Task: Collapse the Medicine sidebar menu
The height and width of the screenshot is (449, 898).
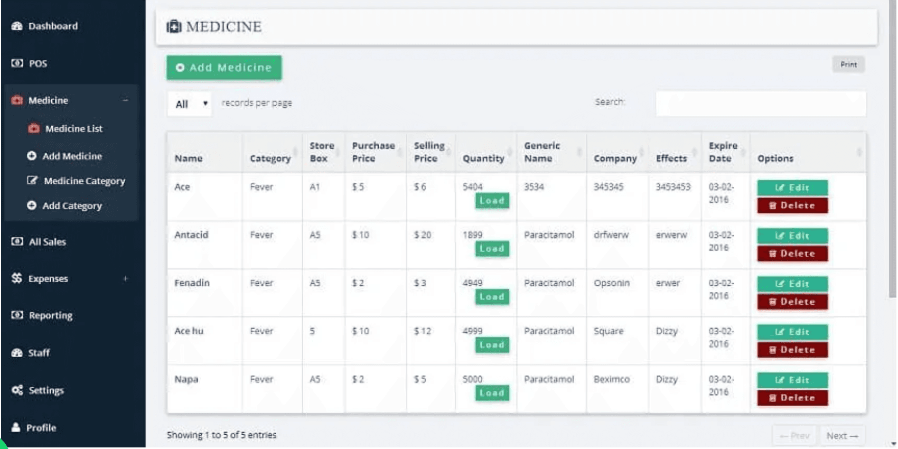Action: [125, 100]
